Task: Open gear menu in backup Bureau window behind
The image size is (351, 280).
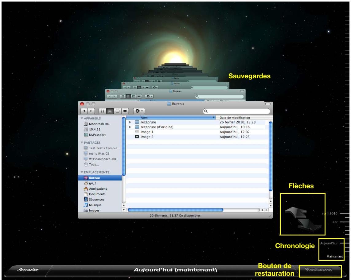Action: click(149, 96)
